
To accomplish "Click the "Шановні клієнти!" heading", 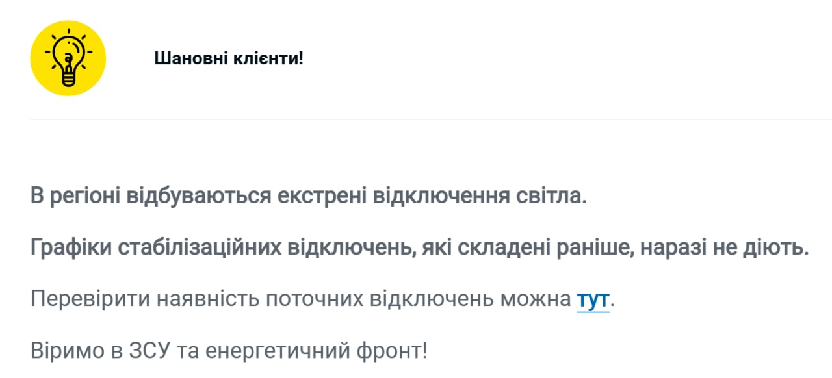I will [x=229, y=58].
